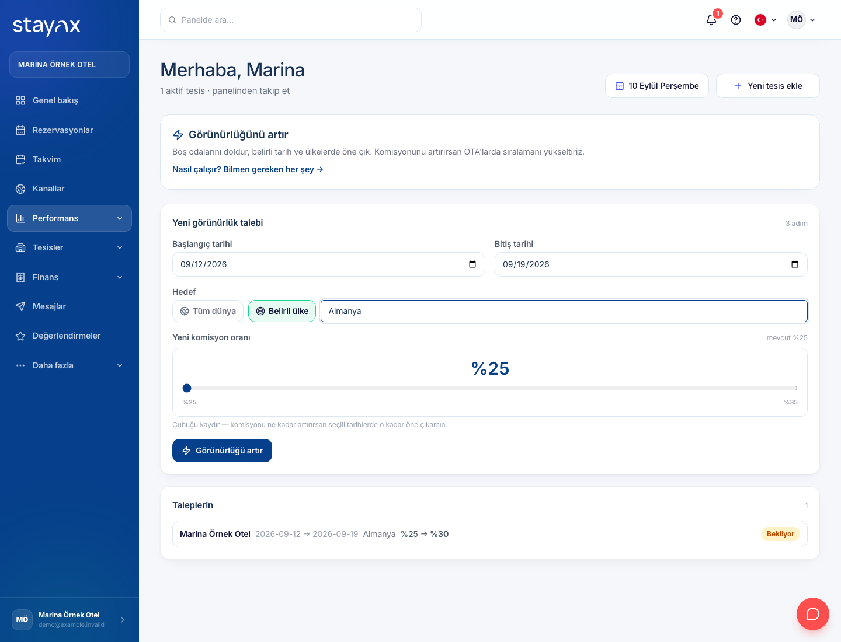Open the notifications bell
841x642 pixels.
click(x=711, y=20)
